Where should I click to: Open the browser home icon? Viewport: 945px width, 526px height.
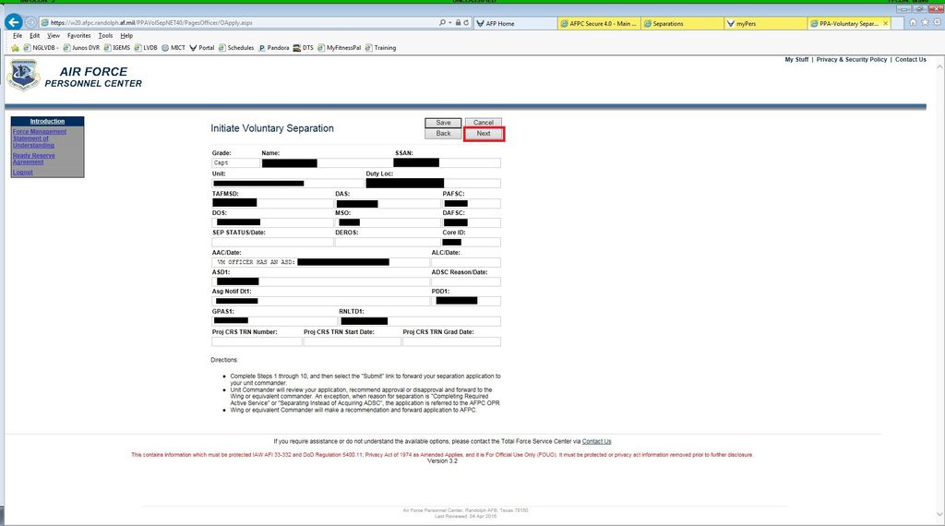click(913, 22)
